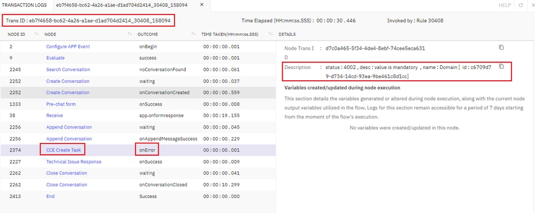Click 'No variables were created/updated' message
535x213 pixels.
[x=405, y=128]
